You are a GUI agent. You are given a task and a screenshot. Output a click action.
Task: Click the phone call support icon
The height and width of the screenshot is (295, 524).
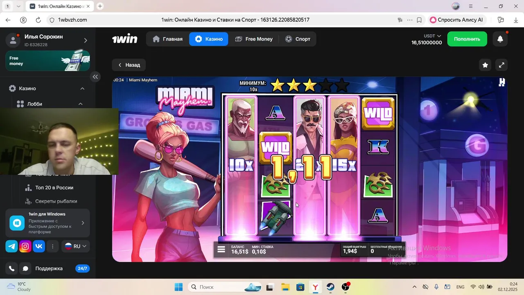pyautogui.click(x=11, y=268)
